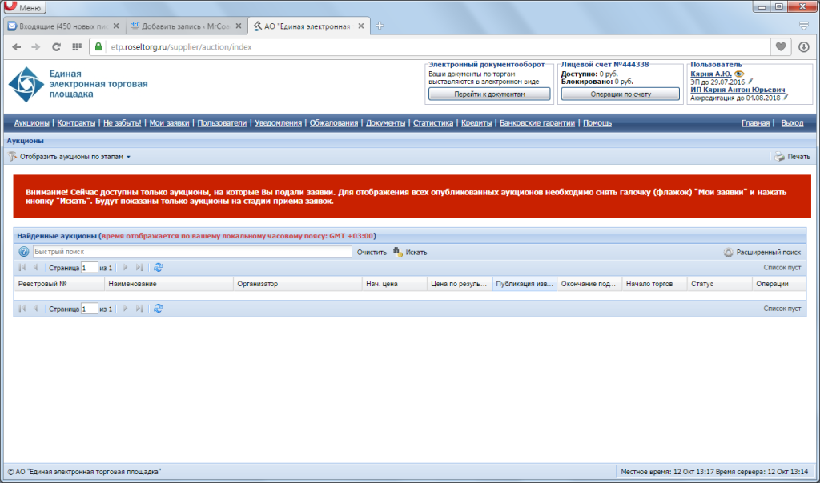Focus the Быстрый поиск field
This screenshot has width=820, height=483.
[192, 252]
